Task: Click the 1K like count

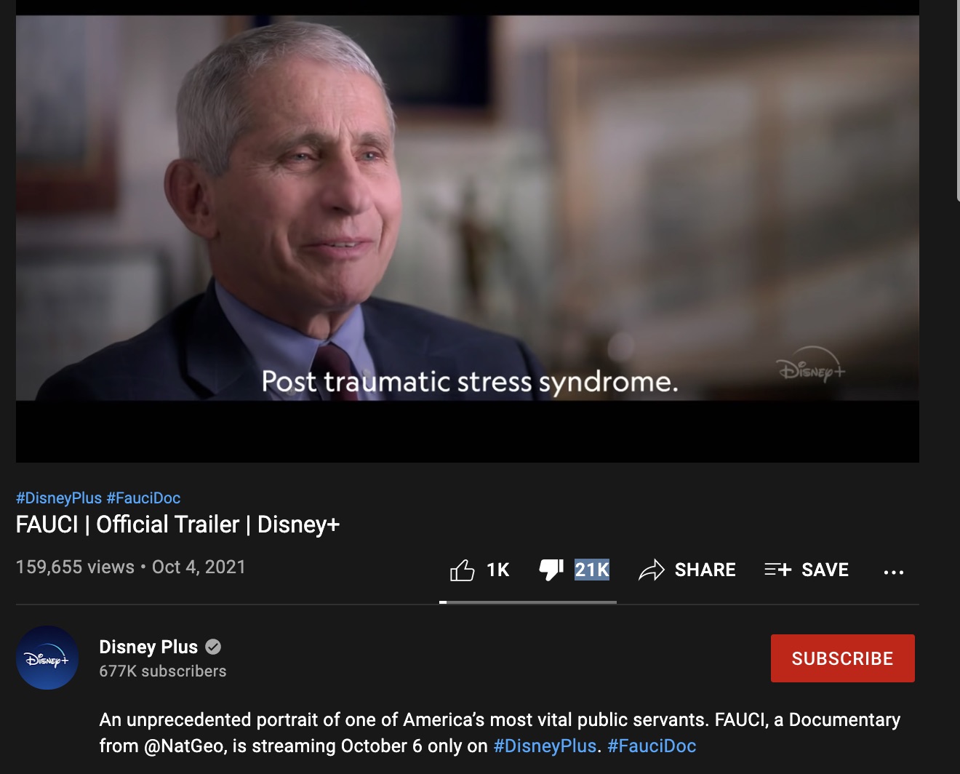Action: 498,570
